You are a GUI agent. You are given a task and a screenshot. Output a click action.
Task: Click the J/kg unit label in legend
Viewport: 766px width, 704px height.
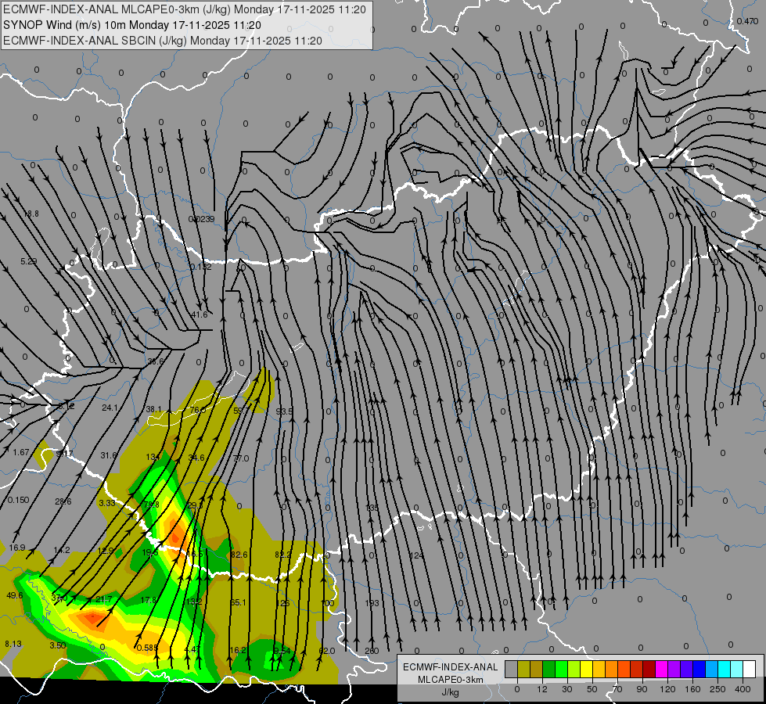[x=451, y=692]
